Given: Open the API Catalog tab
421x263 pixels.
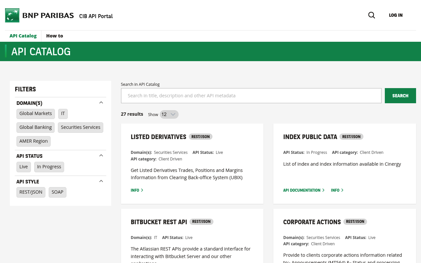Looking at the screenshot, I should tap(23, 36).
